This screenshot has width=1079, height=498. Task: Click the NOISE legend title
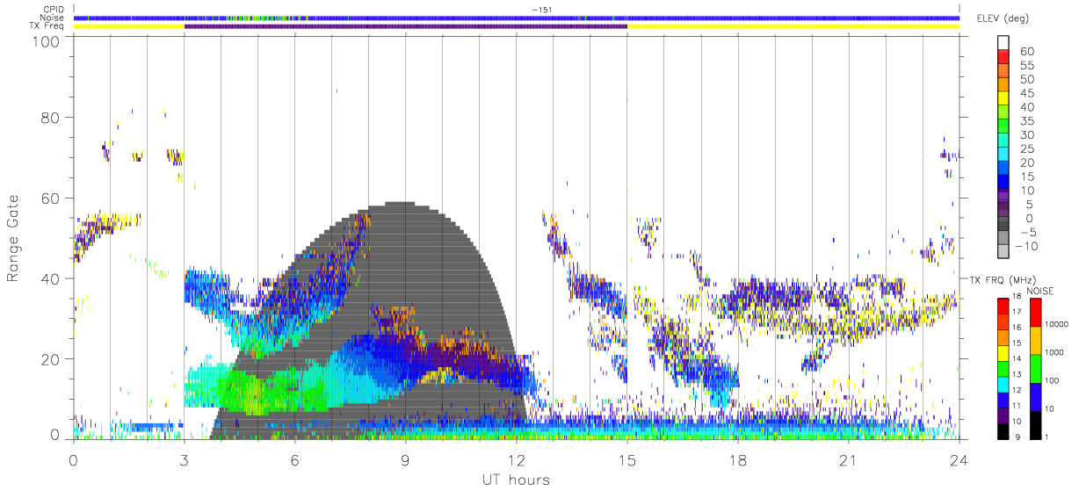click(x=1039, y=290)
